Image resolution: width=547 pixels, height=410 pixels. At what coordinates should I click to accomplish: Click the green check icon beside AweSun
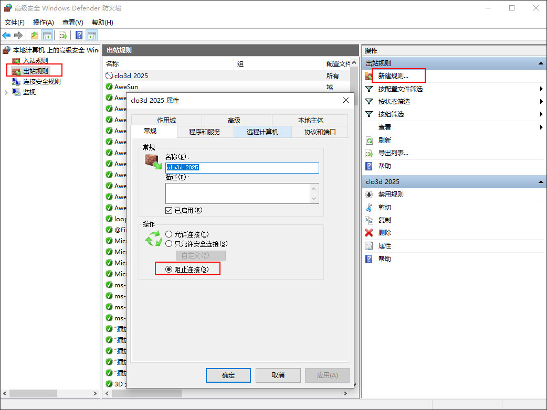pyautogui.click(x=109, y=87)
